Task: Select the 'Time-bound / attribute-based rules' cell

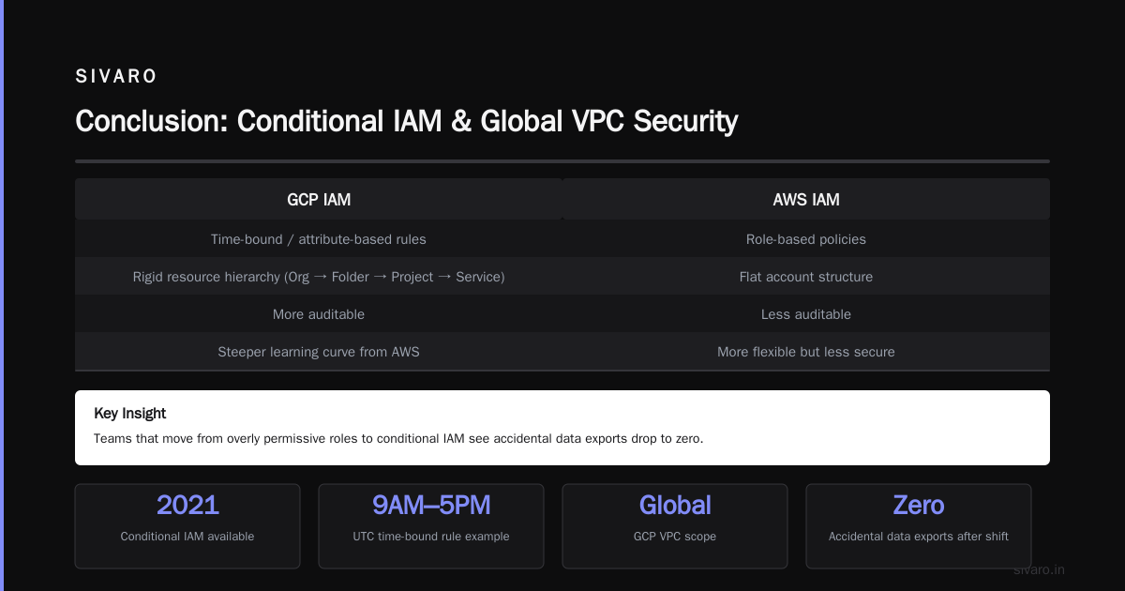Action: (x=319, y=239)
